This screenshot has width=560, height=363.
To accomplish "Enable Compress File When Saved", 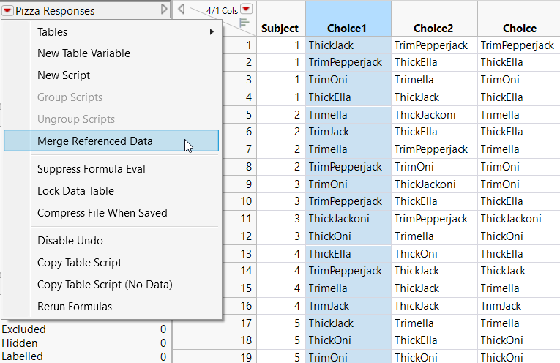I will tap(102, 213).
